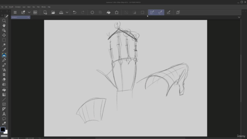247x139 pixels.
Task: Select the Decoration tool
Action: (4, 75)
